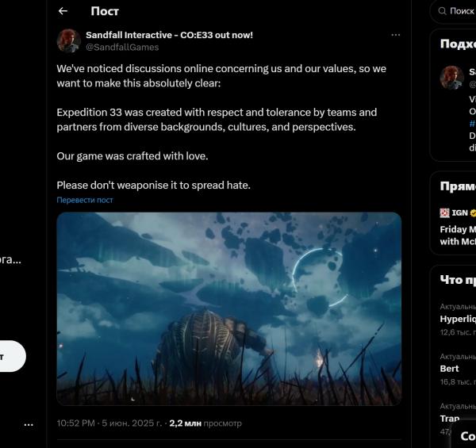Image resolution: width=476 pixels, height=448 pixels.
Task: Open the sidebar Sandfall avatar
Action: click(451, 78)
